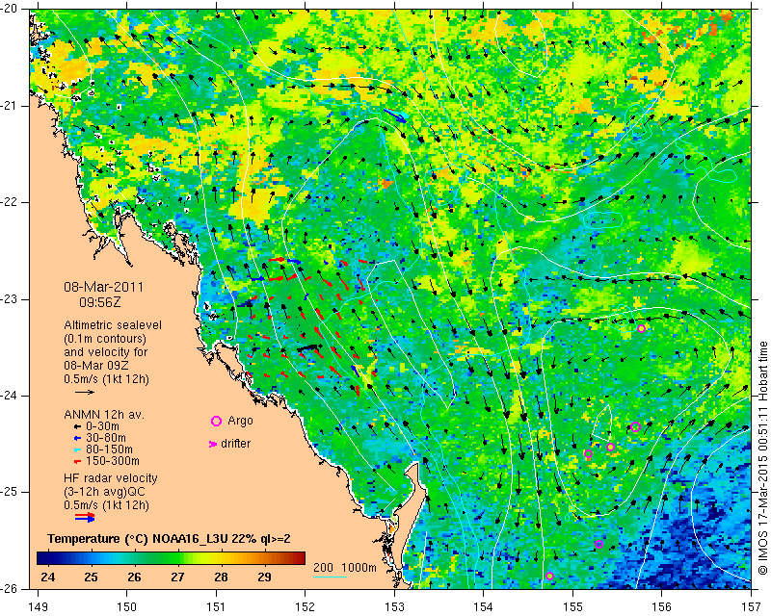Click the vertical IMOS copyright timestamp text
Viewport: 771px width, 616px height.
click(x=762, y=458)
